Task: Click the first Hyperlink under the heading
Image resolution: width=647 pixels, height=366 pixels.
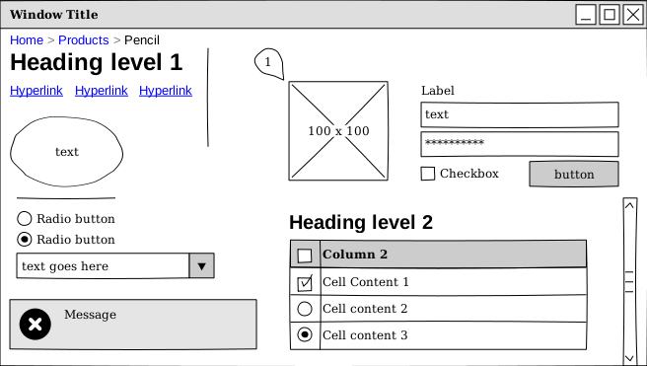Action: 36,91
